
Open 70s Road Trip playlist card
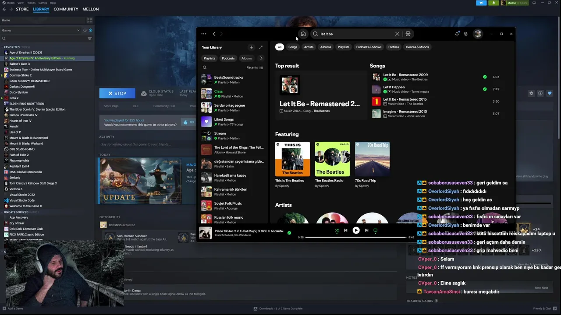click(372, 165)
